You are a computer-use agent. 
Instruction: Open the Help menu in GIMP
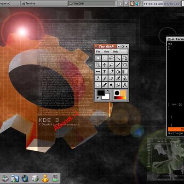click(x=115, y=52)
